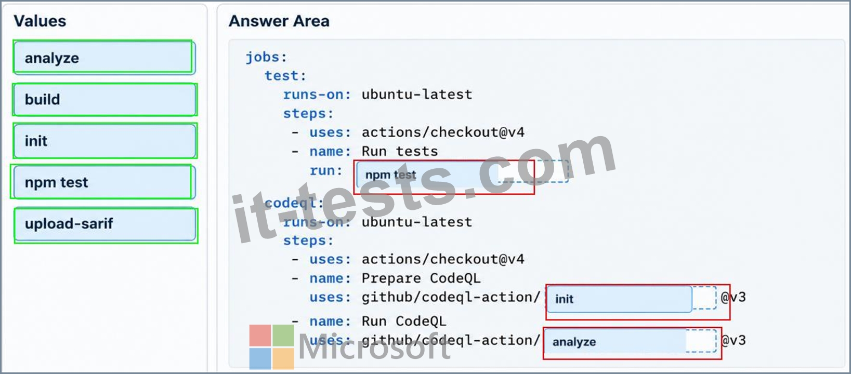
Task: Click the jobs: keyword line
Action: 266,57
